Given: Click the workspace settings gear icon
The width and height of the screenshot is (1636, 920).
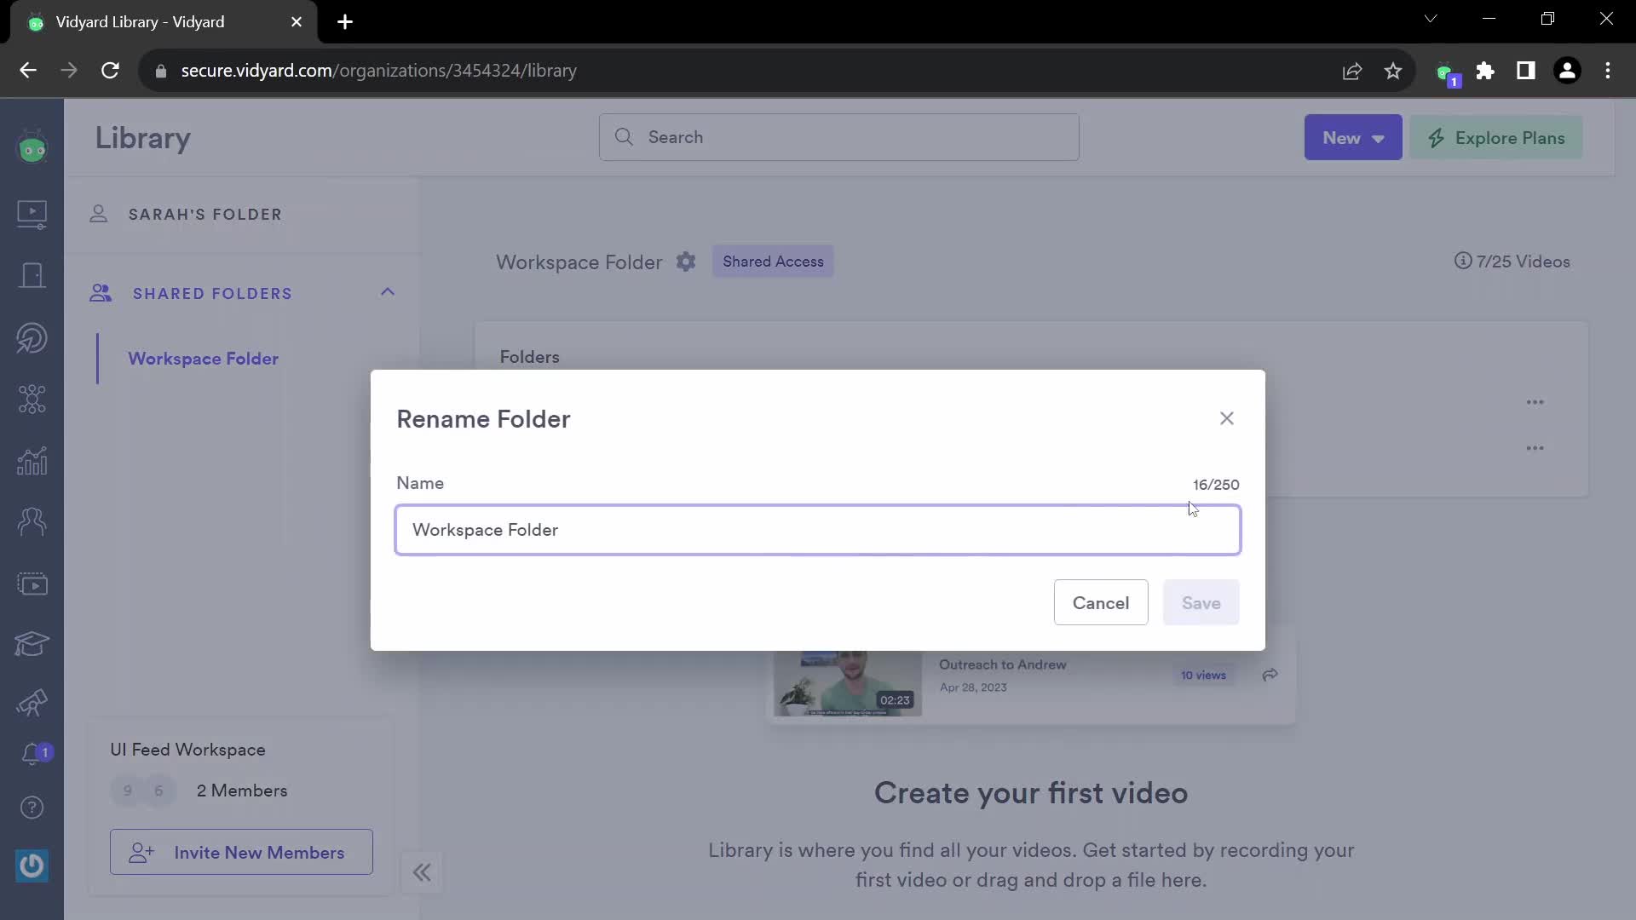Looking at the screenshot, I should pyautogui.click(x=687, y=262).
